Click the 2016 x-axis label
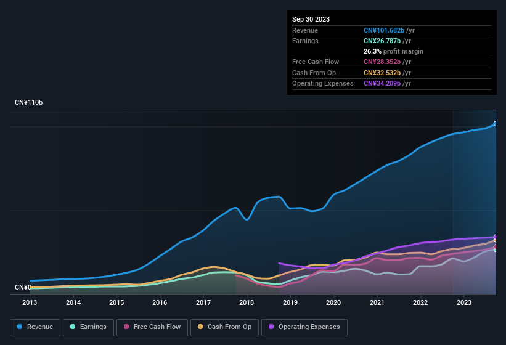The height and width of the screenshot is (345, 506). tap(160, 302)
